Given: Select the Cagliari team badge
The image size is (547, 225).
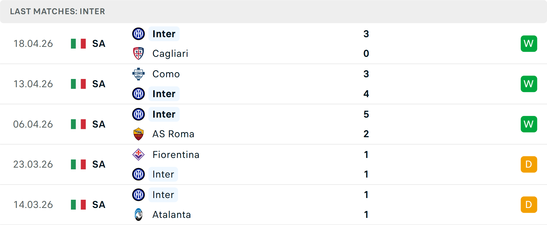Looking at the screenshot, I should pyautogui.click(x=138, y=53).
